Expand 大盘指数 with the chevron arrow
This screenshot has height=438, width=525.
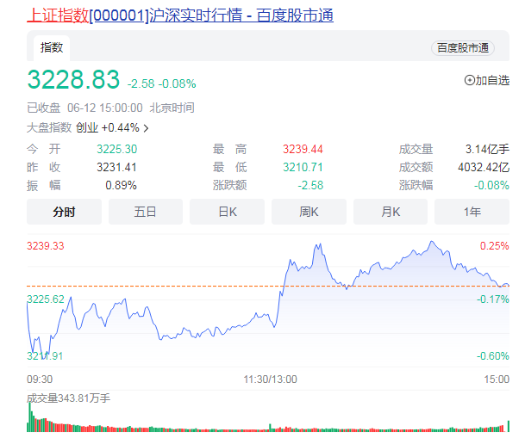[146, 128]
